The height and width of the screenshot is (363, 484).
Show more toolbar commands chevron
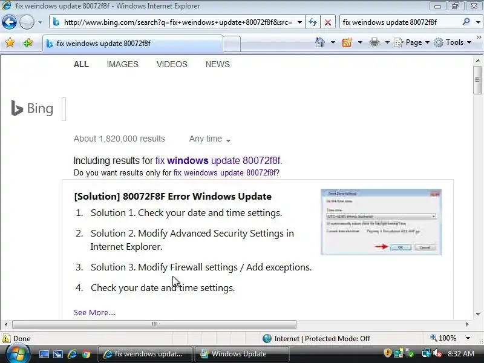[x=479, y=38]
